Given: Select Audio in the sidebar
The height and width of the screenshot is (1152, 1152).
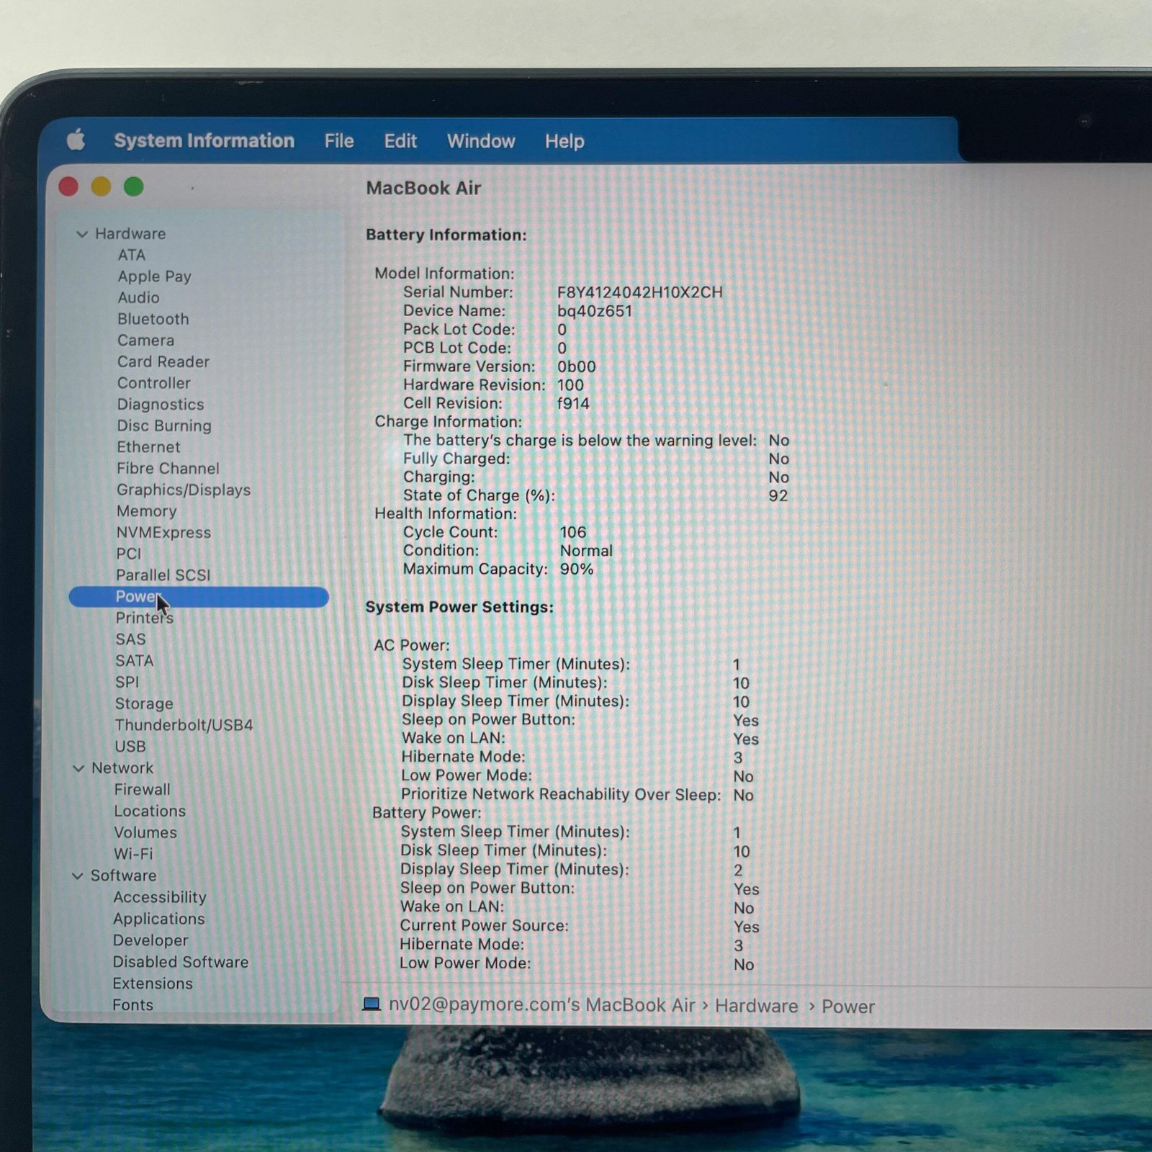Looking at the screenshot, I should point(138,297).
